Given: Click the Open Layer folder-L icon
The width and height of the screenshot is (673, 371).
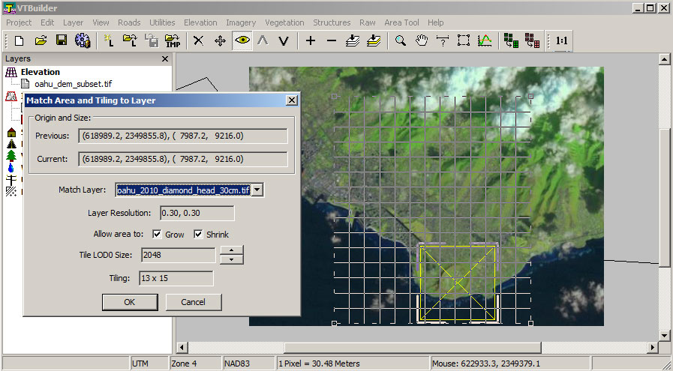Looking at the screenshot, I should pyautogui.click(x=130, y=40).
